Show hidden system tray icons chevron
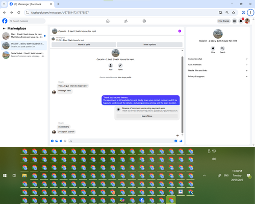Viewport: 255px width, 204px height. [205, 175]
